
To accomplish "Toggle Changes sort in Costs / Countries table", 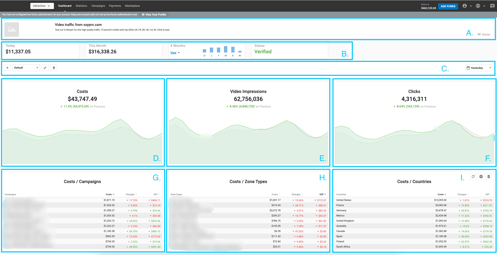I will click(463, 194).
